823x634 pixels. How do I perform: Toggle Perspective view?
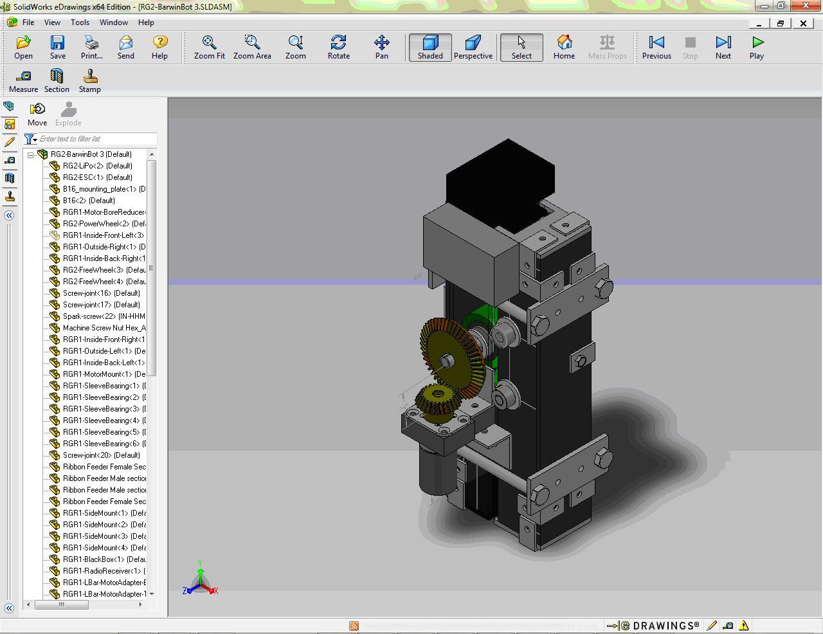point(473,47)
